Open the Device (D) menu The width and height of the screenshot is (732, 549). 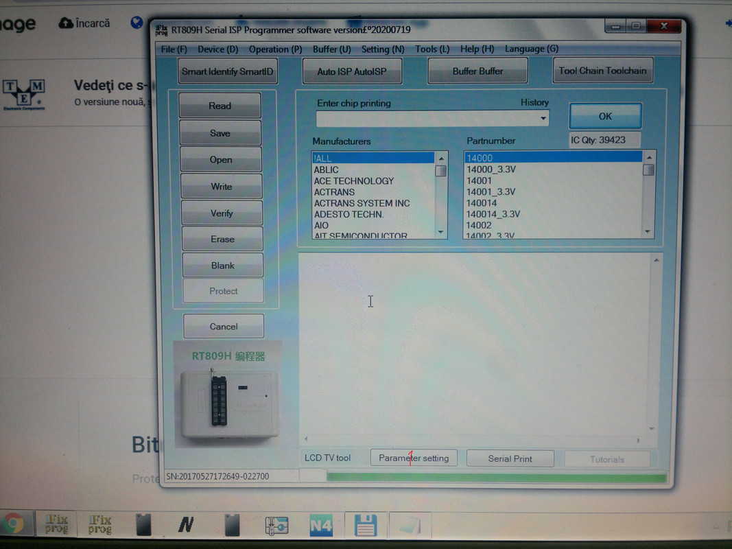coord(217,49)
